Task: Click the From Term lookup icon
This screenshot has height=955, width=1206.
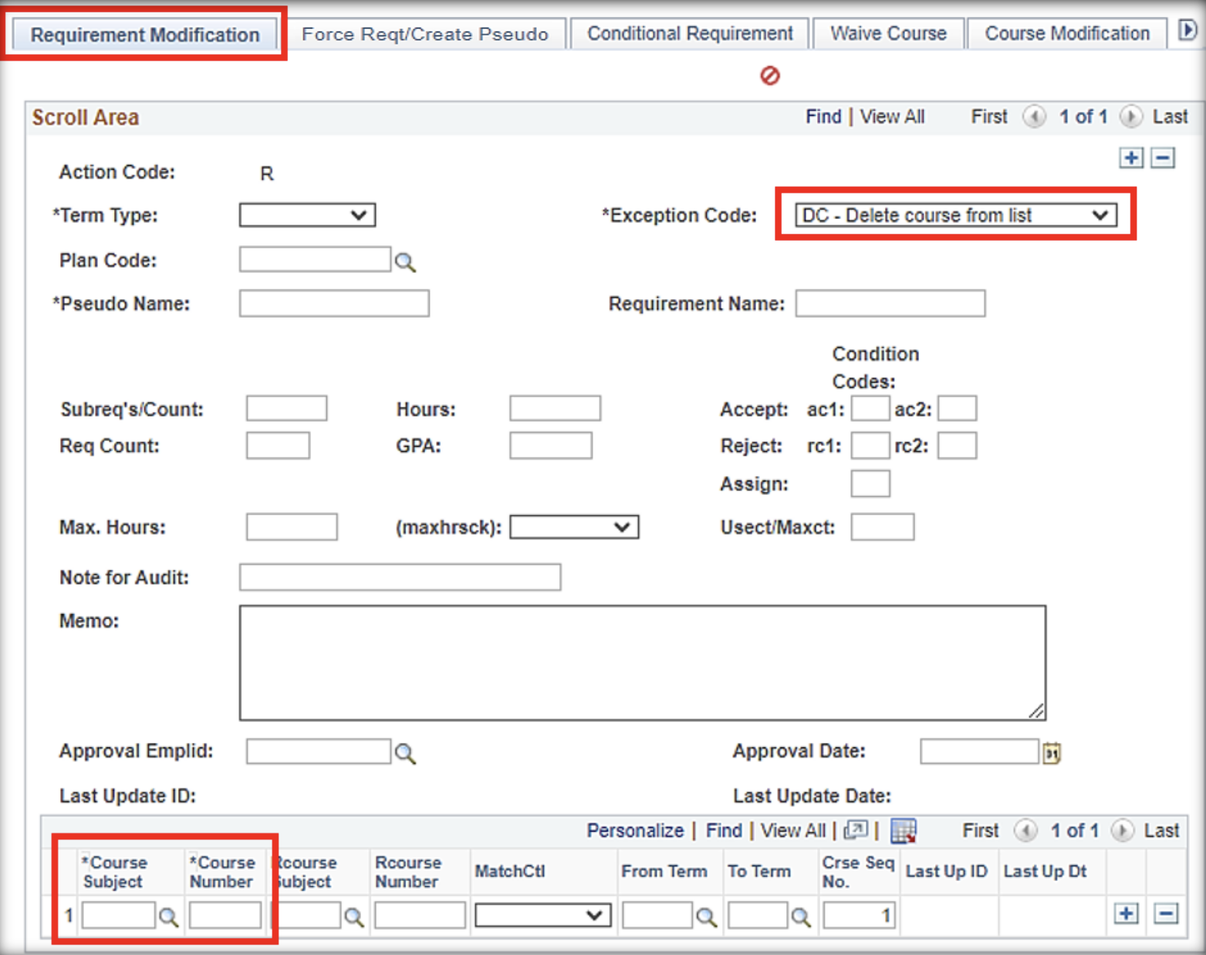Action: [x=705, y=916]
